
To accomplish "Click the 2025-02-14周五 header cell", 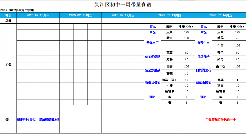I will [x=221, y=15].
